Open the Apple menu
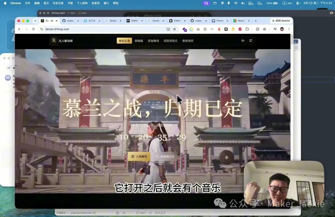335x217 pixels. click(x=5, y=3)
